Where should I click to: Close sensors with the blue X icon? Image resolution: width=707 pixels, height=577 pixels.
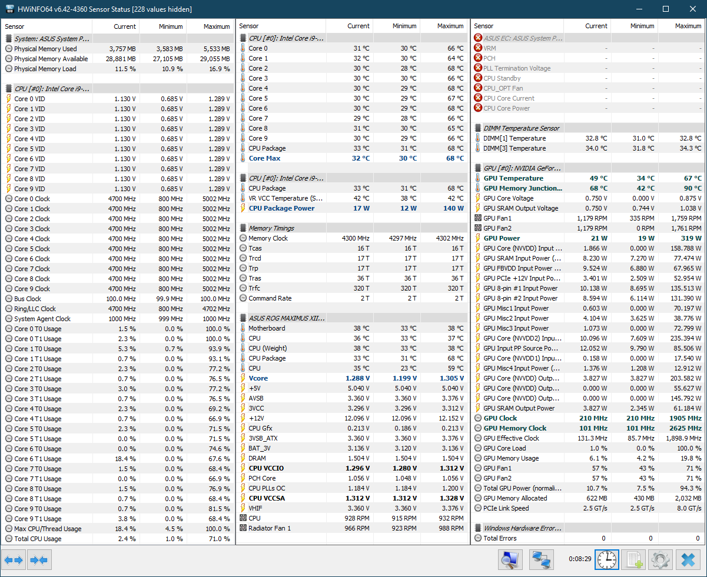point(688,560)
